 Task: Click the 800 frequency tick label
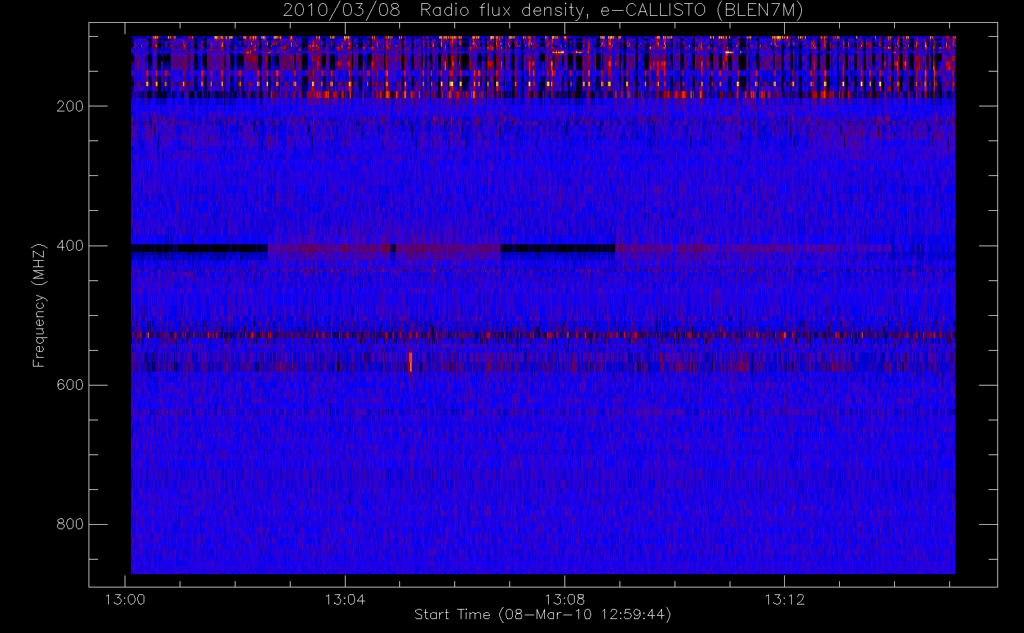70,524
